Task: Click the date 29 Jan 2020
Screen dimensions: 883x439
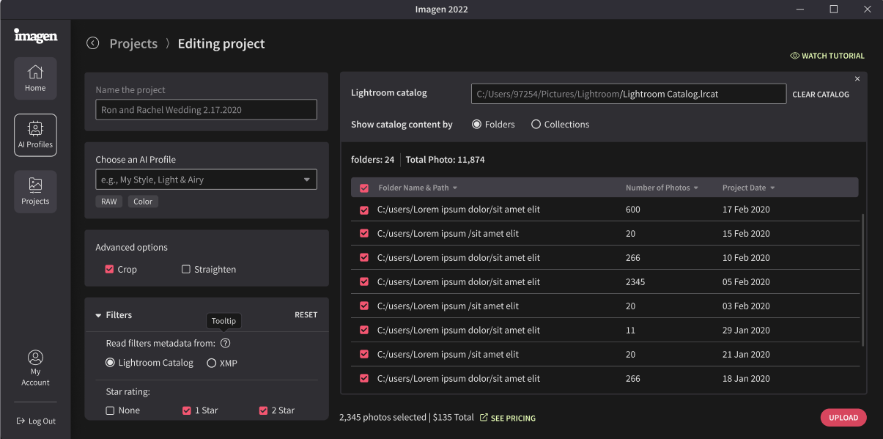Action: pyautogui.click(x=746, y=331)
